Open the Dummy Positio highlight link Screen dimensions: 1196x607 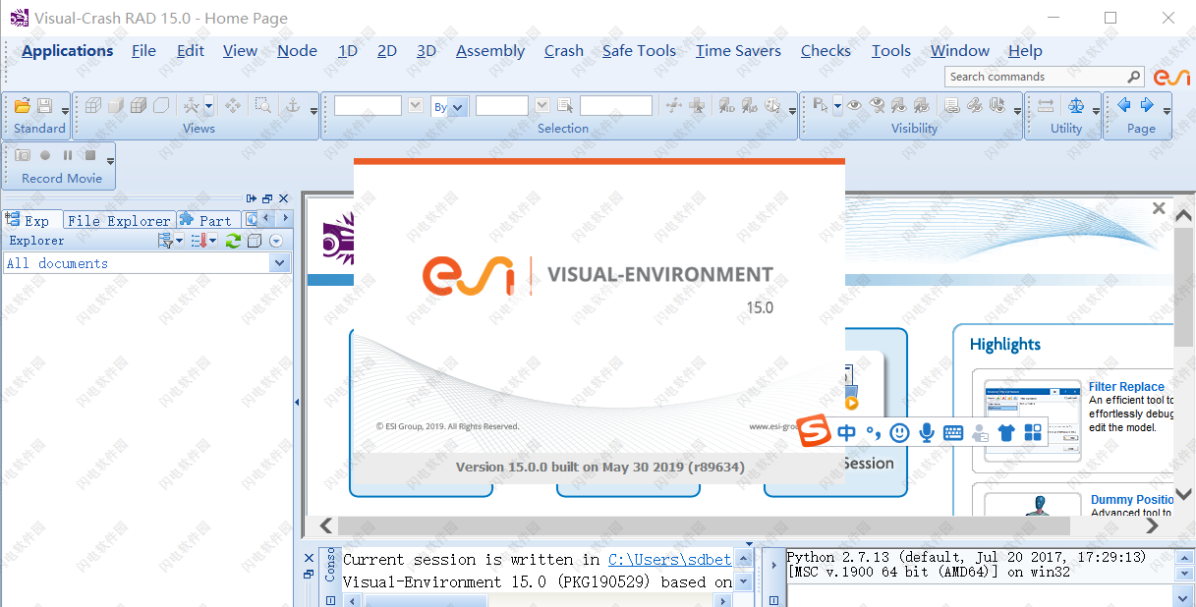[1132, 500]
